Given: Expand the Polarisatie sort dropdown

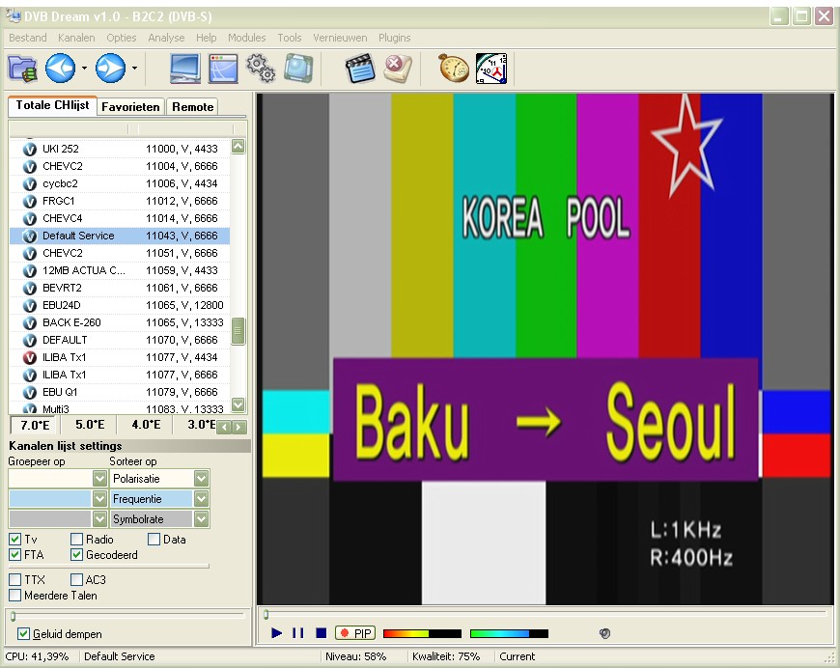Looking at the screenshot, I should pos(201,479).
